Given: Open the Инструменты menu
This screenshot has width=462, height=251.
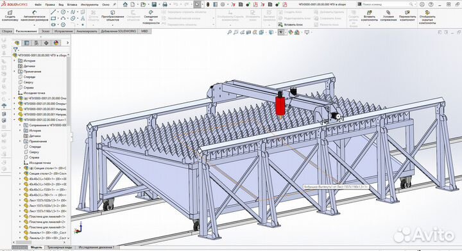Looking at the screenshot, I should point(90,4).
